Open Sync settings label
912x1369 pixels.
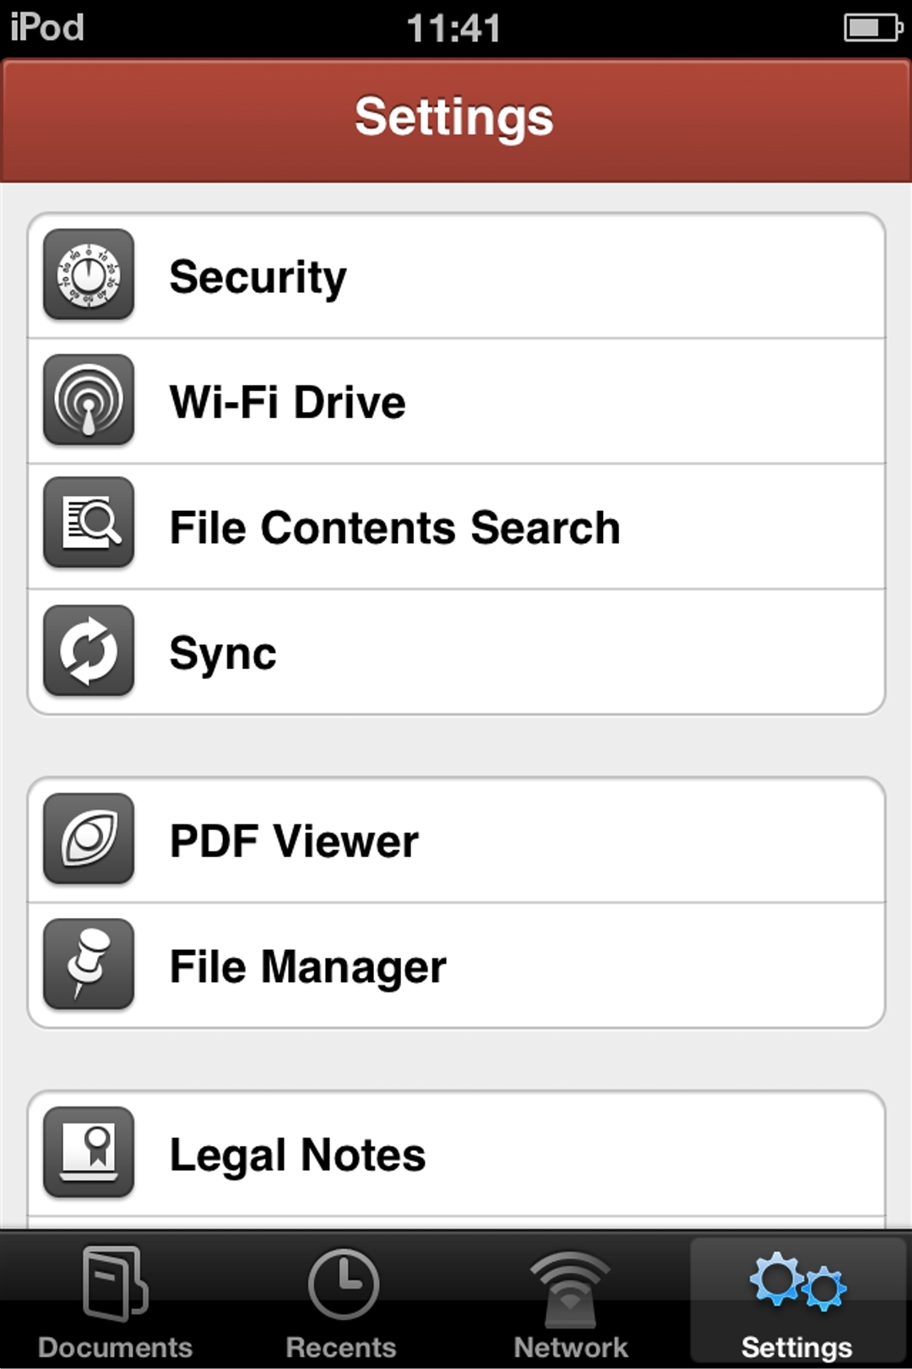click(223, 653)
